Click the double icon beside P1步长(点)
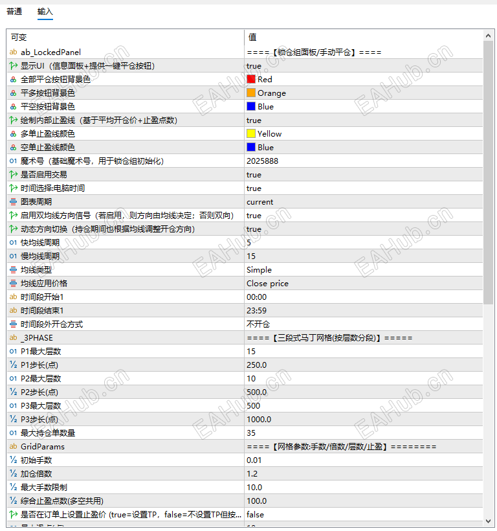 point(13,365)
